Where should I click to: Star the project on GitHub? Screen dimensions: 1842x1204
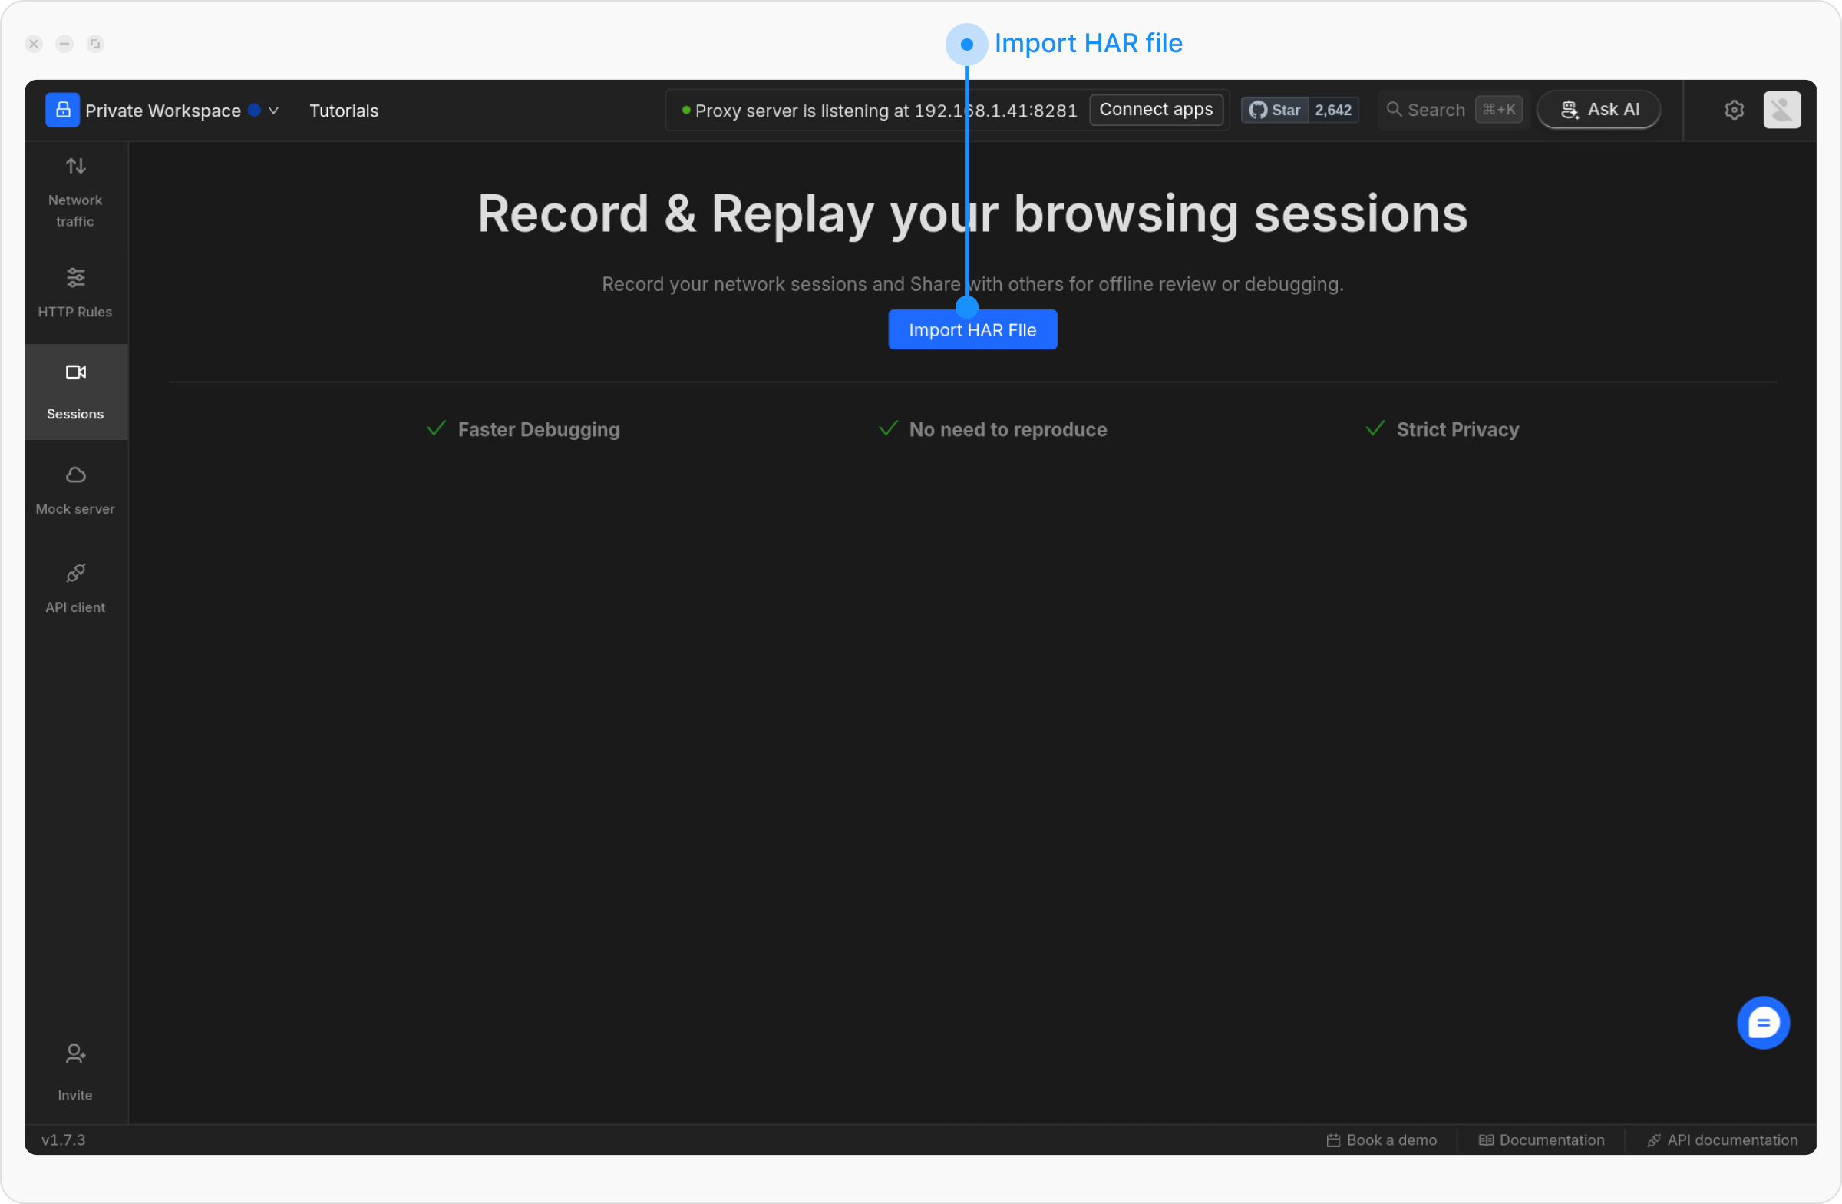(1274, 109)
